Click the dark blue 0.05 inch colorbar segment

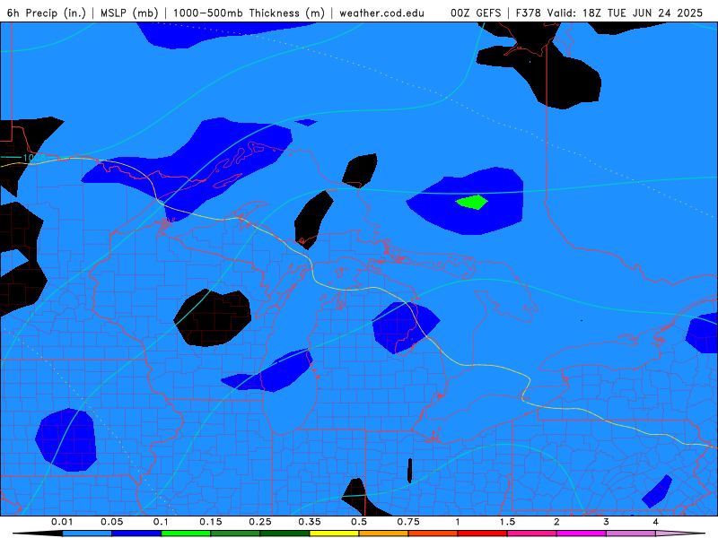(136, 534)
